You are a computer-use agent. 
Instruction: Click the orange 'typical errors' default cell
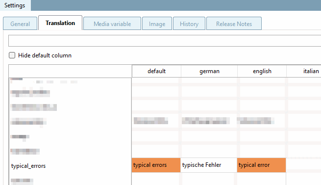click(156, 165)
